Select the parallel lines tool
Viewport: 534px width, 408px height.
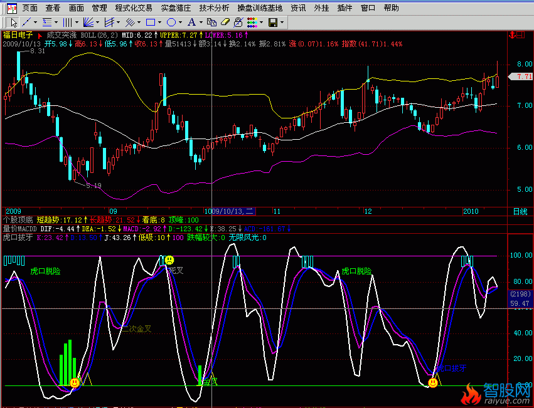pos(130,23)
